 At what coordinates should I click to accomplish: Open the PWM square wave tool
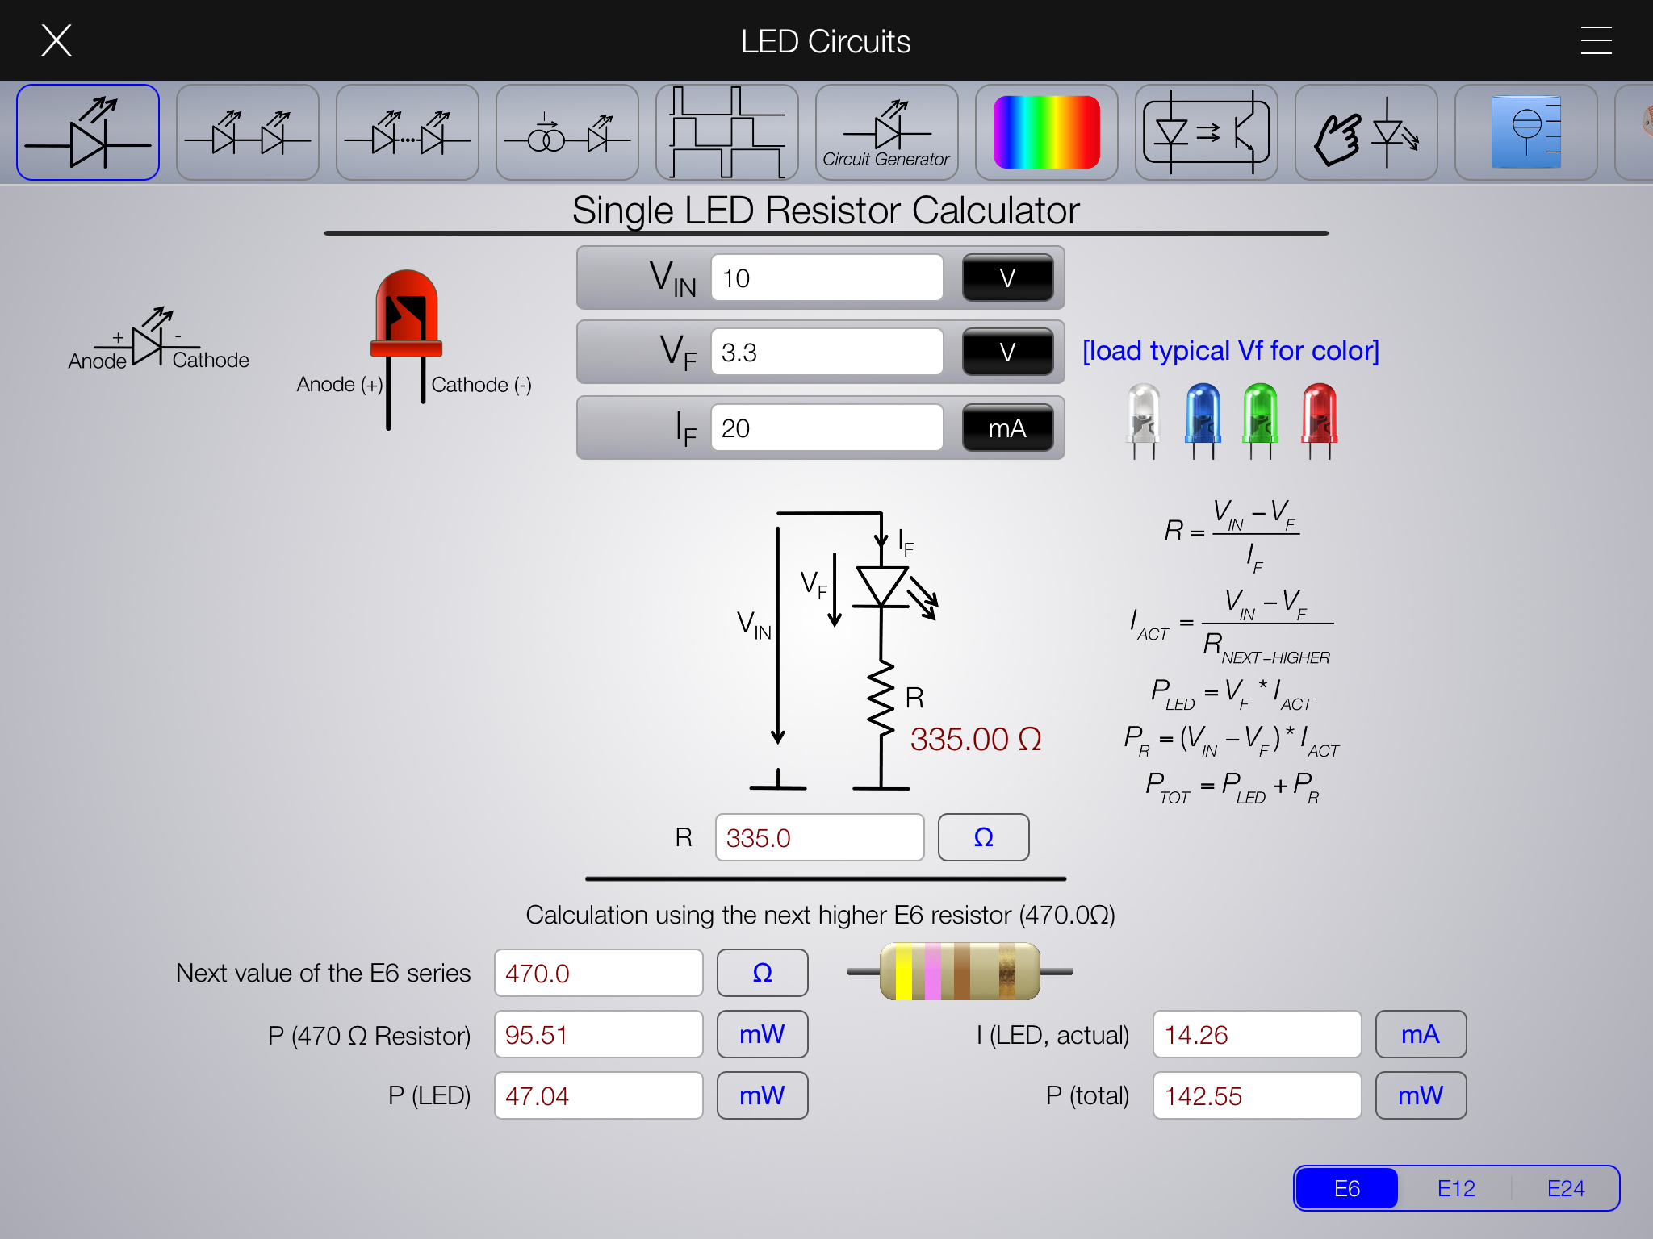pyautogui.click(x=727, y=132)
